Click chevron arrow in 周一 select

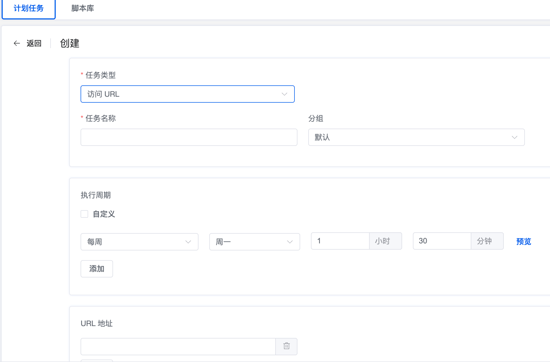coord(290,242)
